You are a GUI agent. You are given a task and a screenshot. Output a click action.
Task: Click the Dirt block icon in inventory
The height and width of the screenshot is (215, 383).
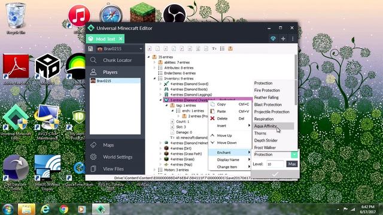click(x=166, y=148)
